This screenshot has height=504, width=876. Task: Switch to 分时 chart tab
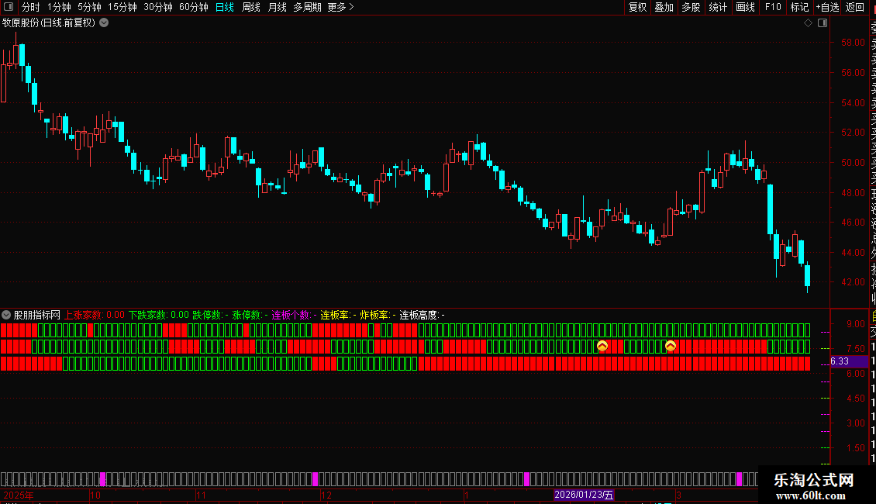tap(31, 7)
